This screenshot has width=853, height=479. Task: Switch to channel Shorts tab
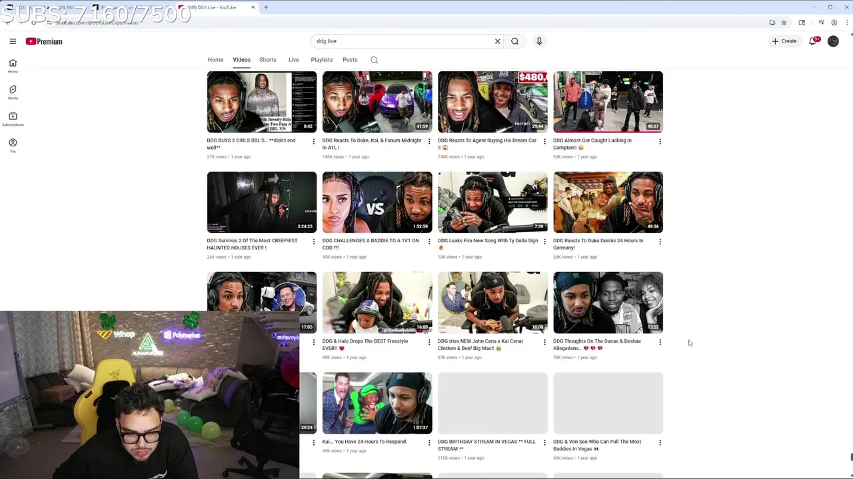tap(268, 60)
